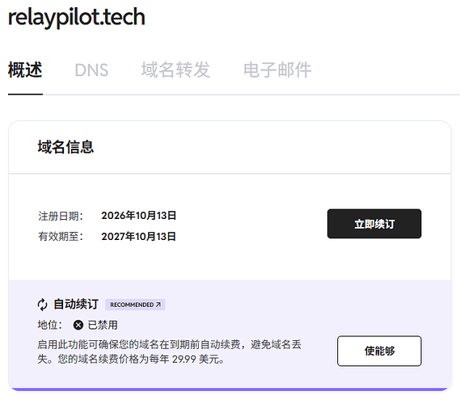Click the 使能够 button to enable auto-renew

379,351
